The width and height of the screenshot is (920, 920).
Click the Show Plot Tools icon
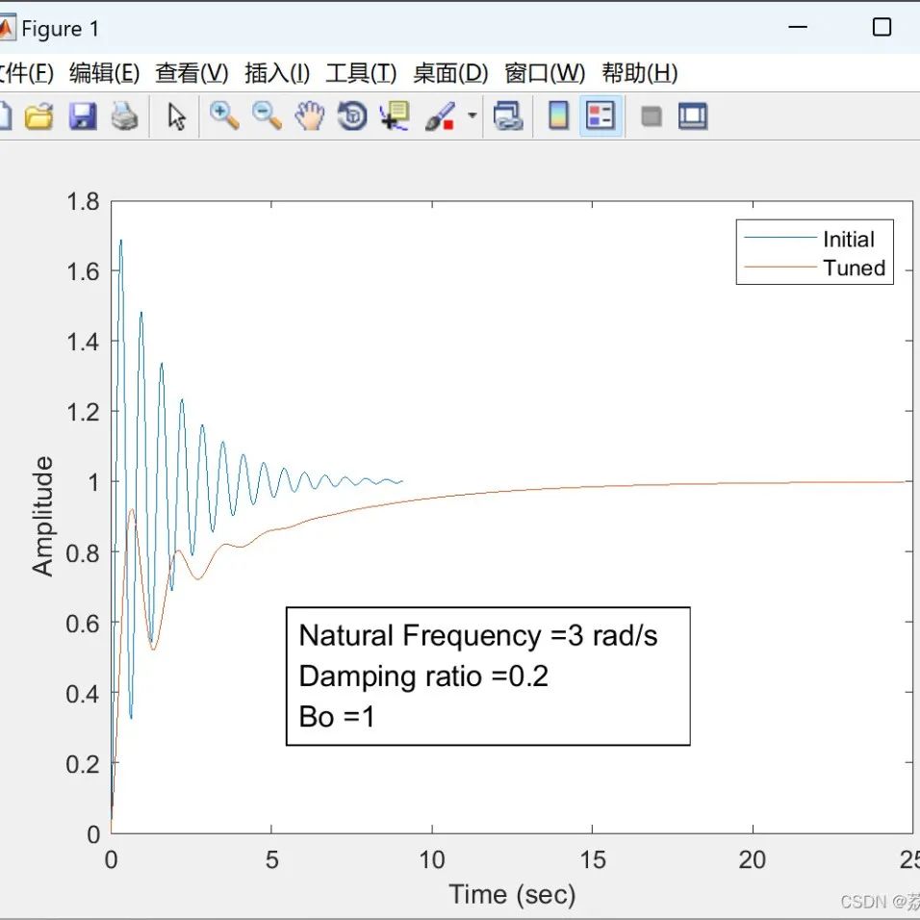[693, 115]
